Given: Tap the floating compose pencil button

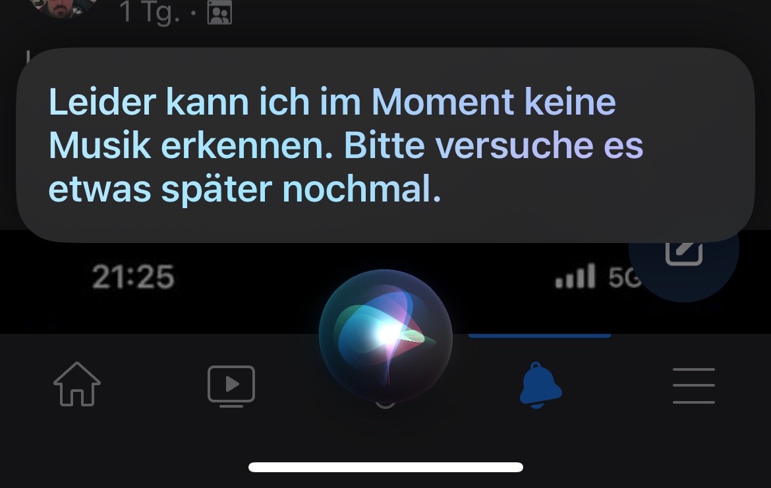Looking at the screenshot, I should click(684, 251).
